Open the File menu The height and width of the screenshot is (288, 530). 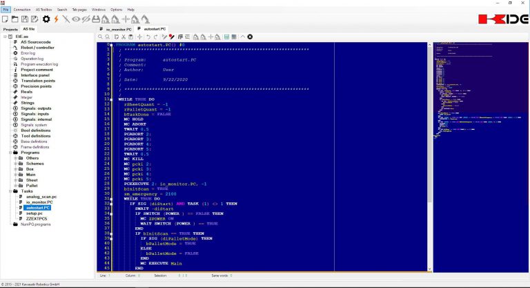pyautogui.click(x=6, y=10)
